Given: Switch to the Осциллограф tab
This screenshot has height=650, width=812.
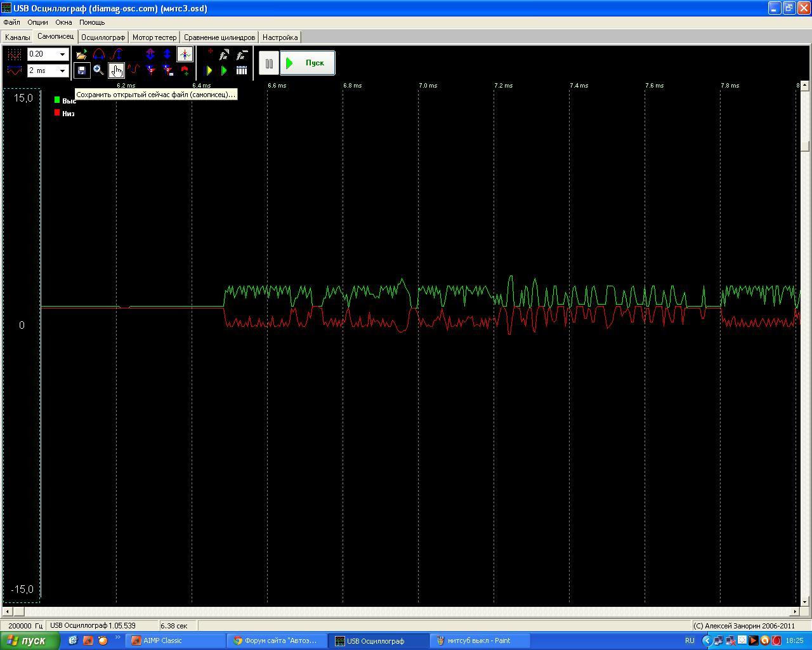Looking at the screenshot, I should 103,37.
